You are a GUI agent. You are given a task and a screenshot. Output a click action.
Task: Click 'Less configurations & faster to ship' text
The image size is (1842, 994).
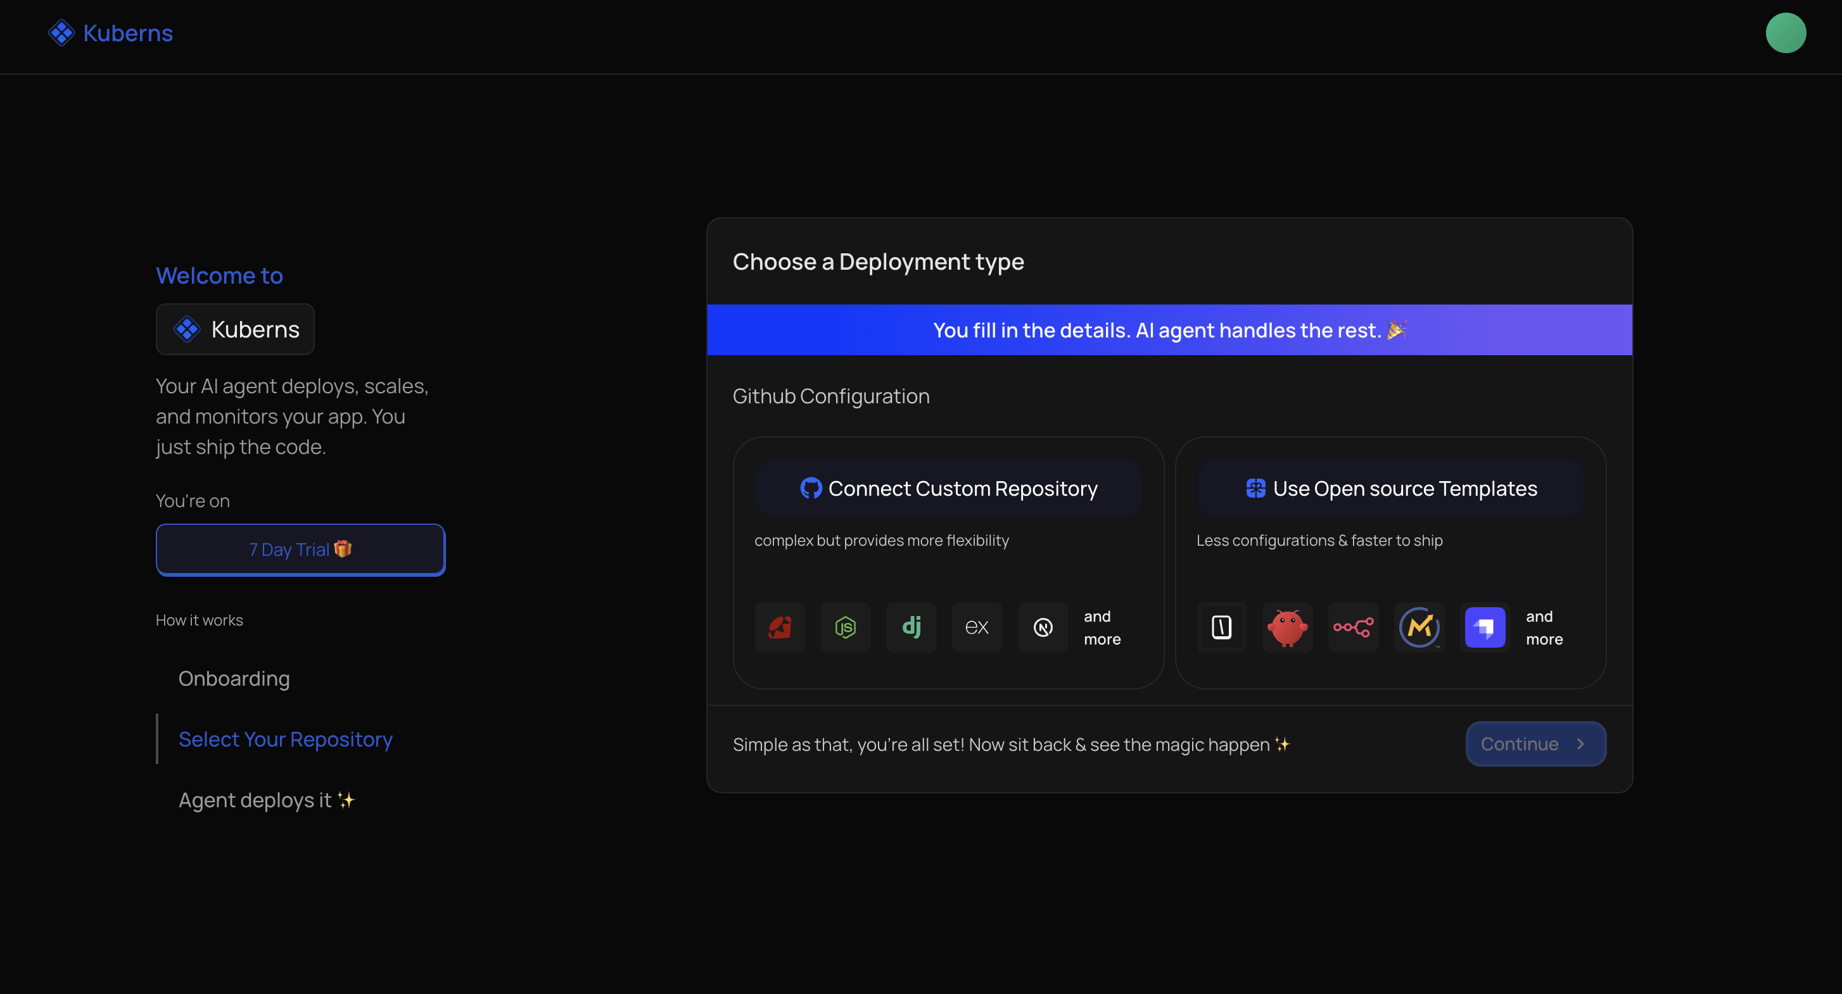coord(1319,540)
